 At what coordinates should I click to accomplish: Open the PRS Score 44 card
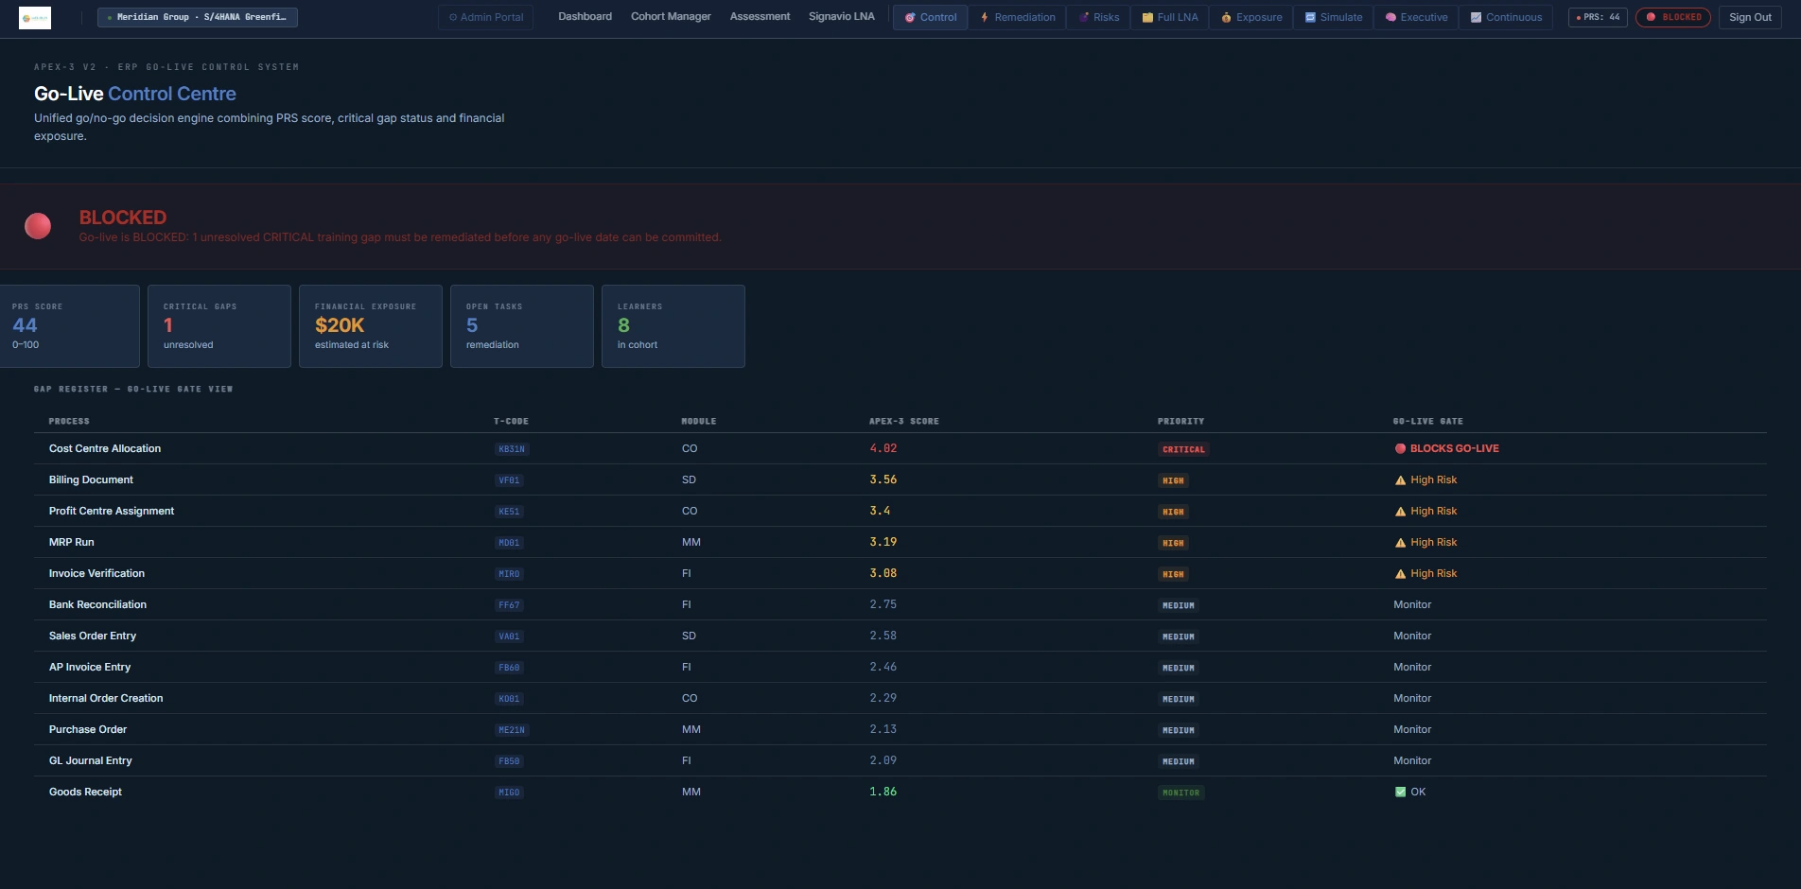[x=70, y=326]
